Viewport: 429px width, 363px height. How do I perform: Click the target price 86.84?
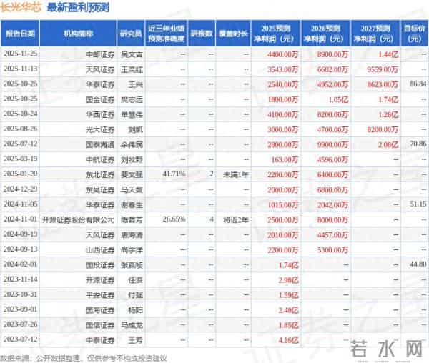click(x=418, y=84)
